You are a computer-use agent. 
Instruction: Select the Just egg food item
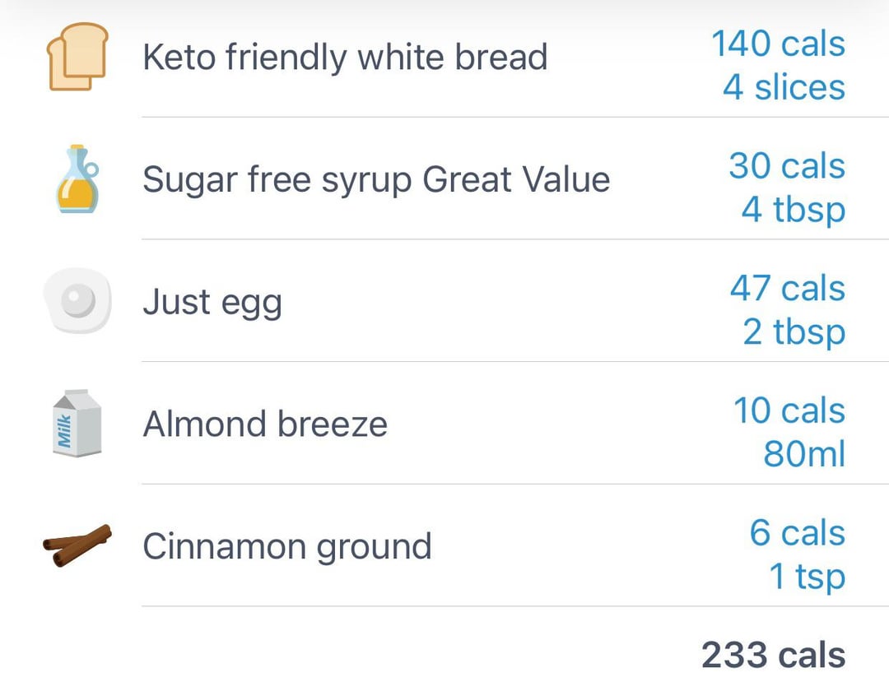click(212, 302)
